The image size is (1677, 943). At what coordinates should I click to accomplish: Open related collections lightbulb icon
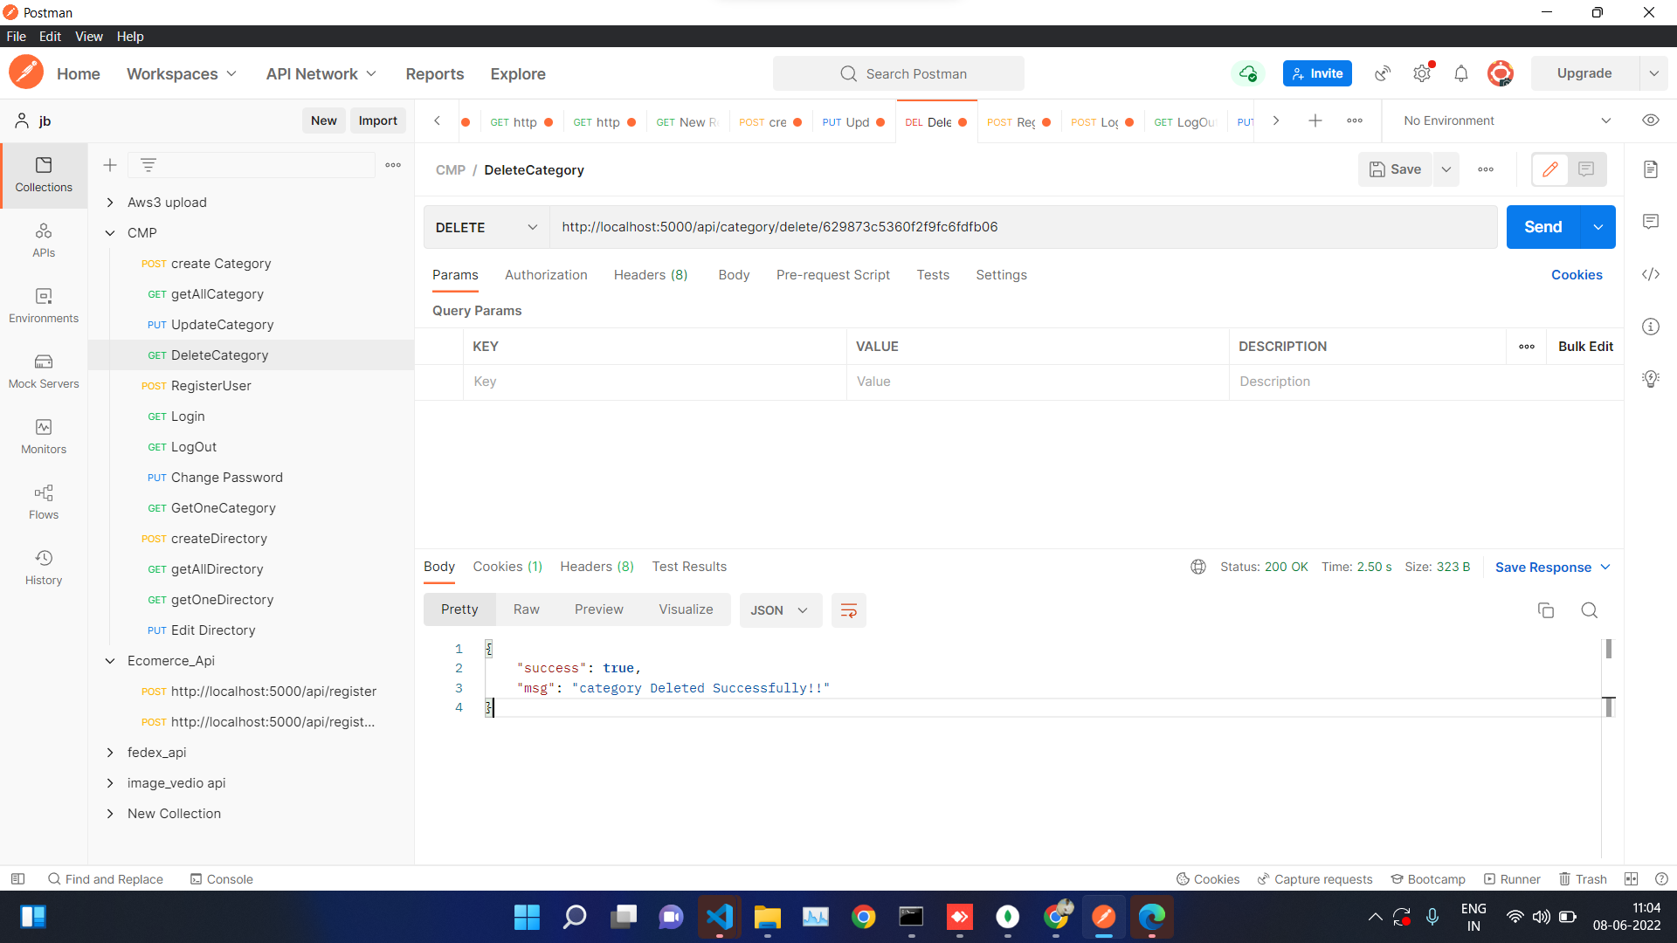tap(1651, 379)
